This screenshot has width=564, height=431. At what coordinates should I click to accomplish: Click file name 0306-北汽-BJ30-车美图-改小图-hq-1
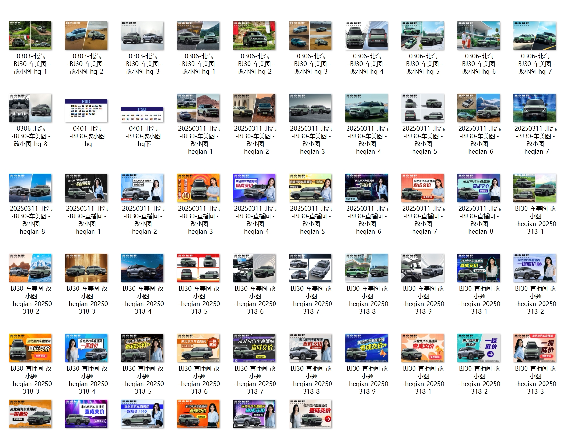click(x=199, y=64)
